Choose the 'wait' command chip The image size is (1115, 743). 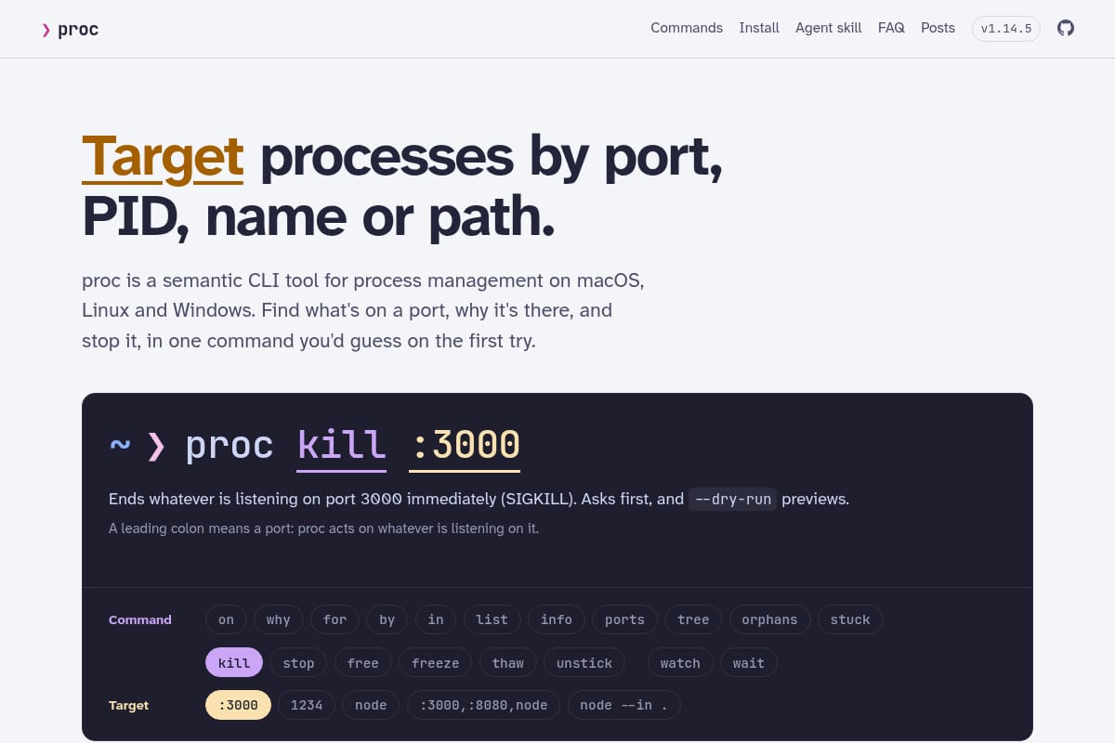(x=749, y=662)
